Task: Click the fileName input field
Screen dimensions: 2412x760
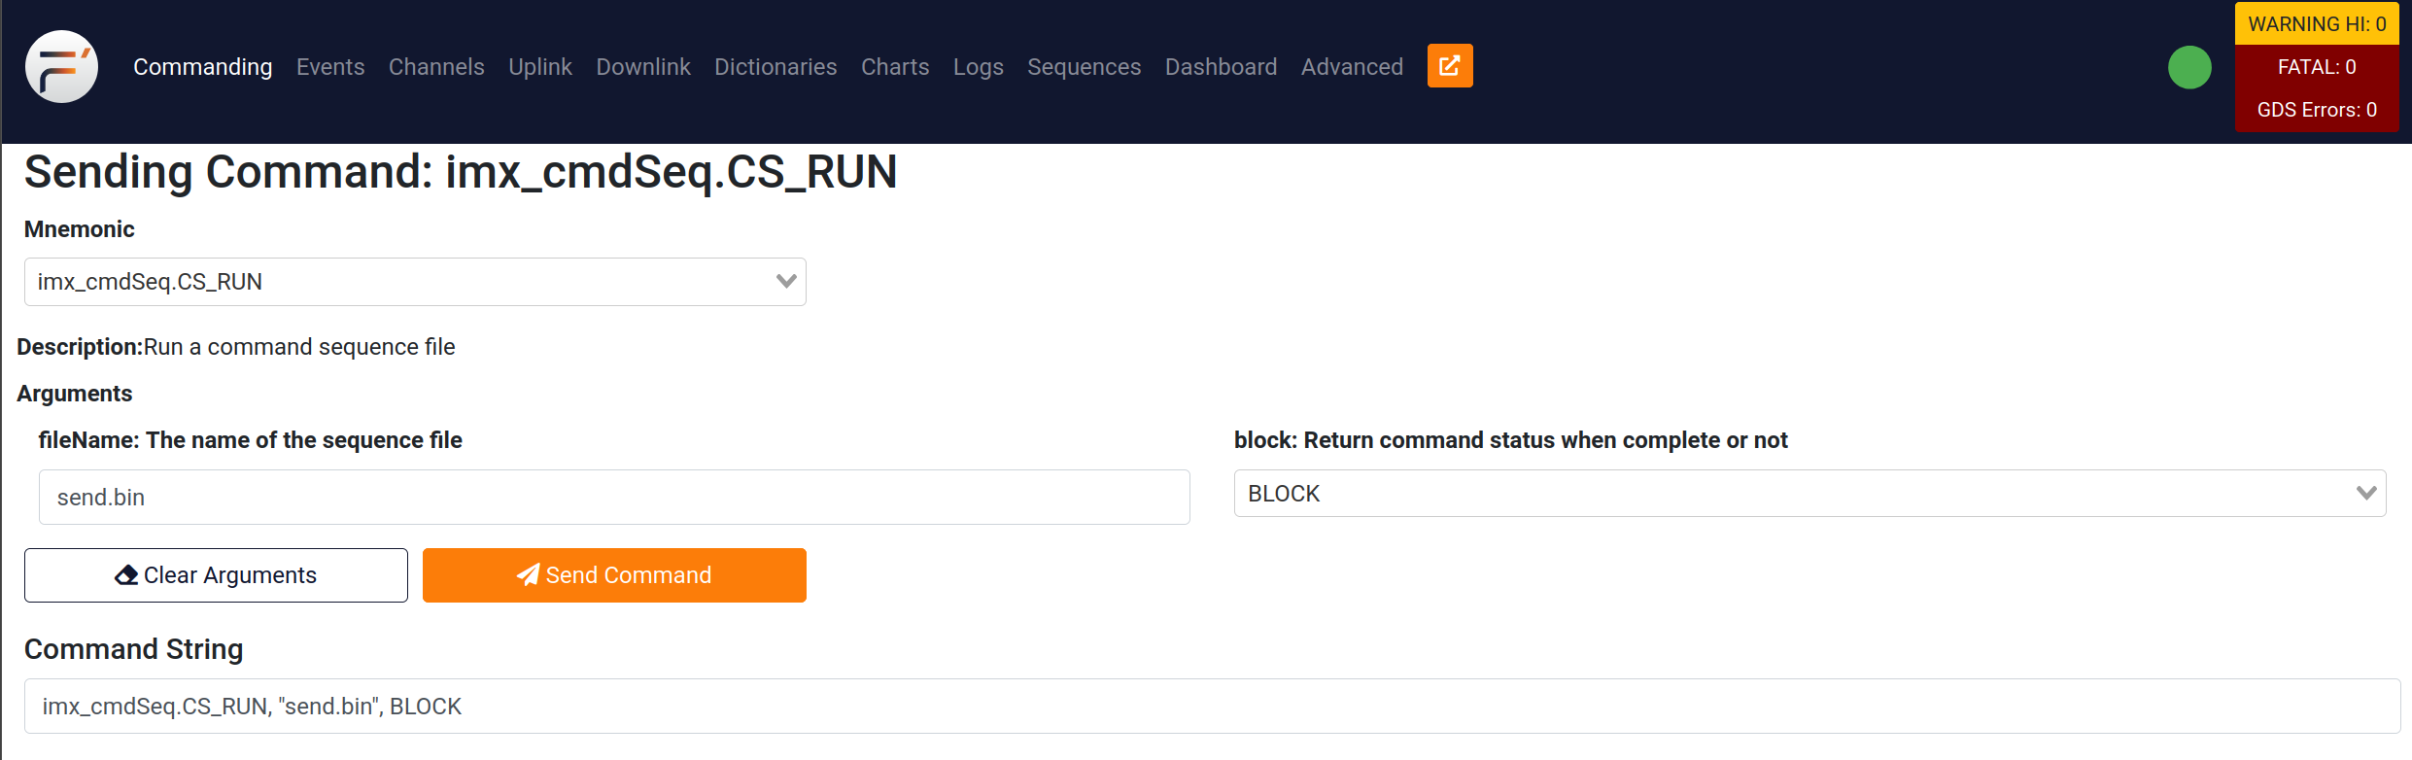Action: tap(614, 498)
